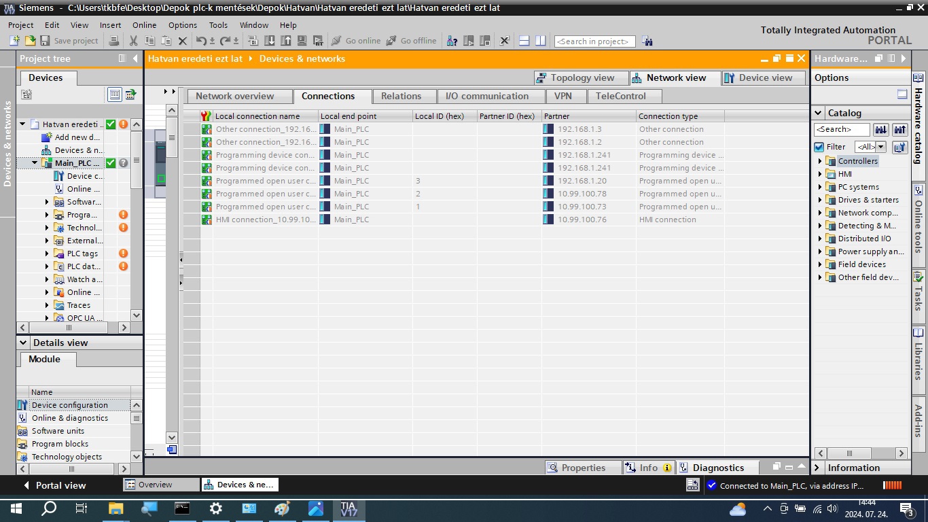Collapse the Main_PLC tree node
The height and width of the screenshot is (522, 928).
[x=35, y=163]
